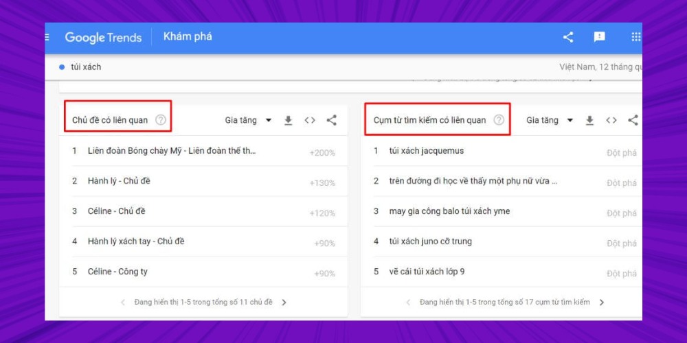
Task: Share the related topics widget
Action: pos(332,120)
